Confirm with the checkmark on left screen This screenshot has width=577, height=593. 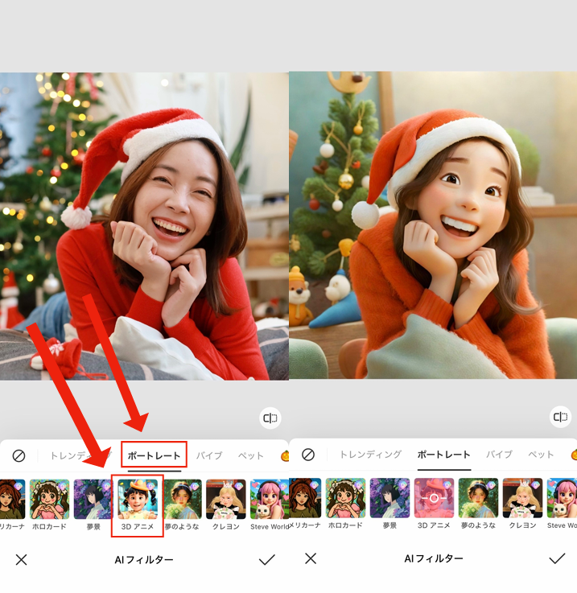pyautogui.click(x=267, y=559)
